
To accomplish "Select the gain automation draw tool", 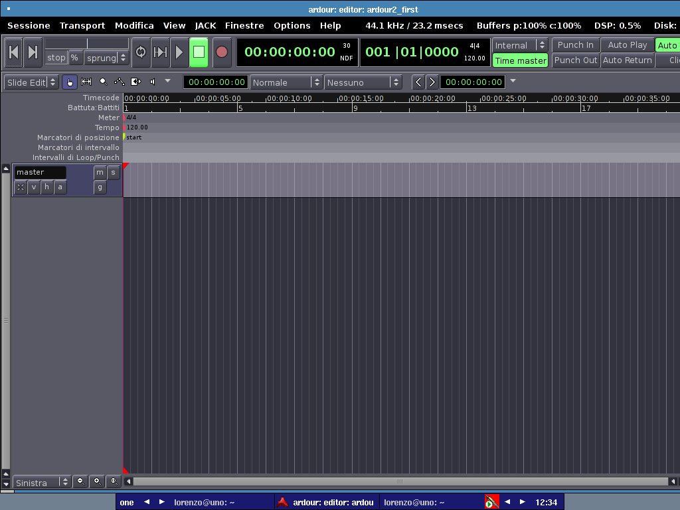I will 120,82.
